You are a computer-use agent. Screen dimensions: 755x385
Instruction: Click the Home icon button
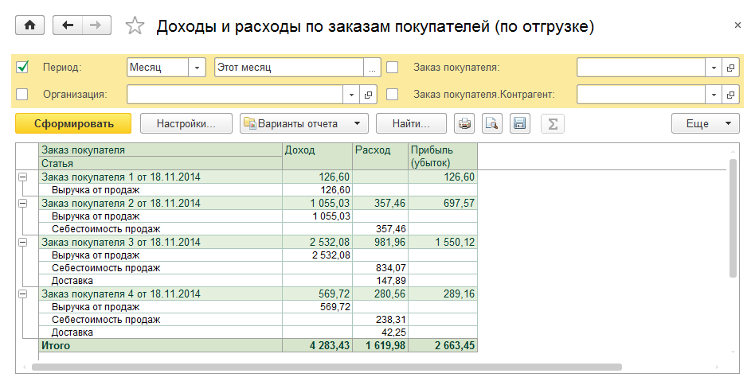[x=30, y=25]
